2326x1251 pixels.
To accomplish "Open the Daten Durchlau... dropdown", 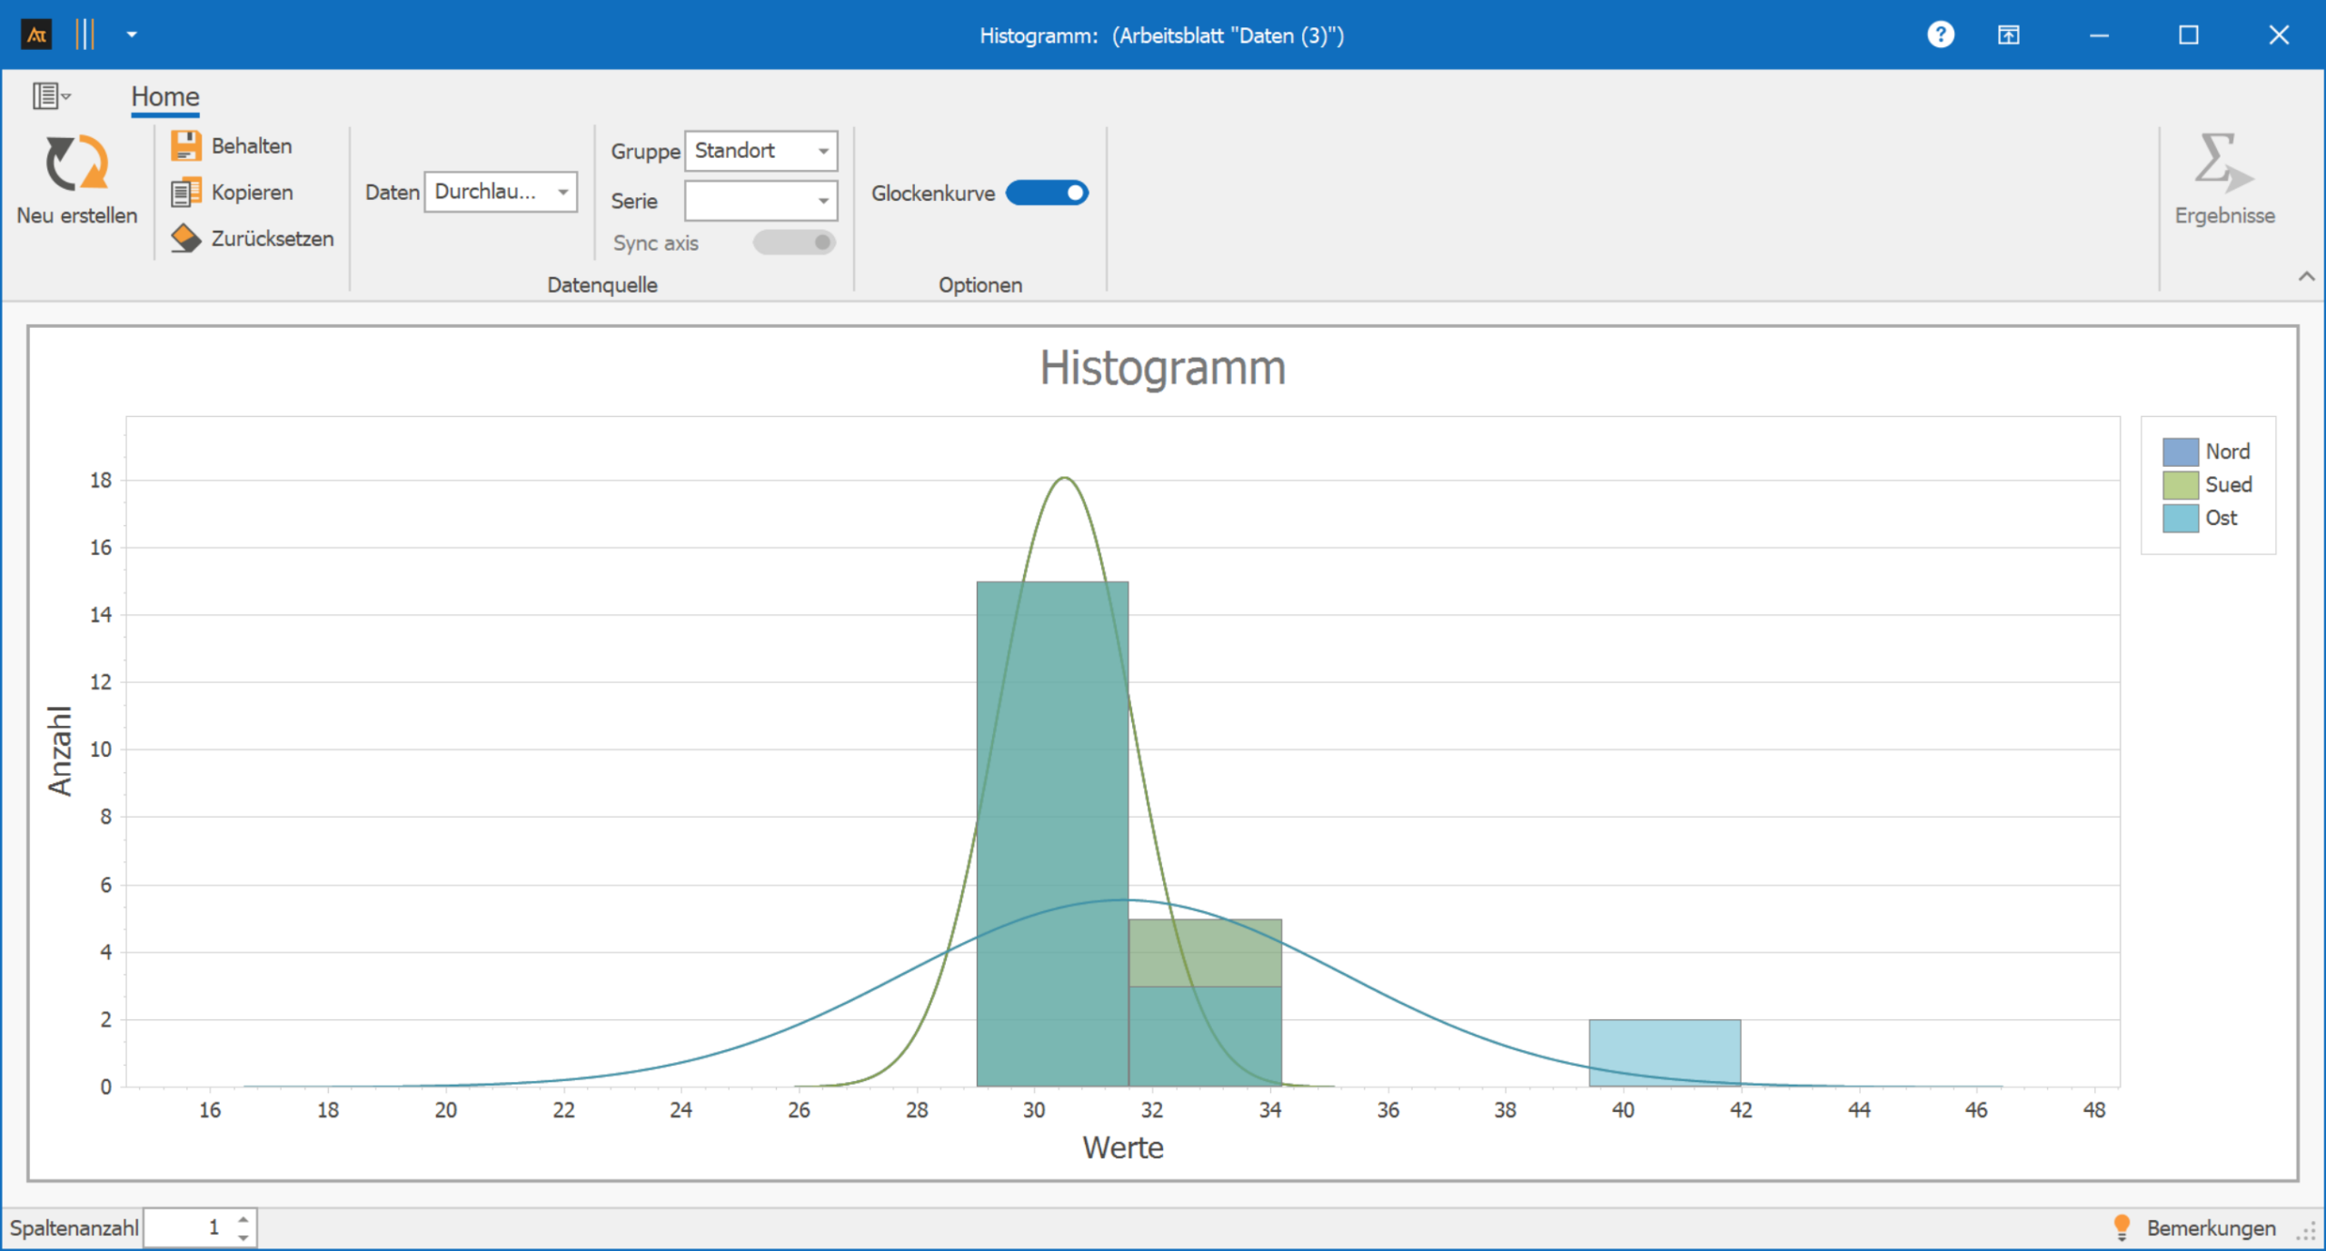I will tap(563, 192).
